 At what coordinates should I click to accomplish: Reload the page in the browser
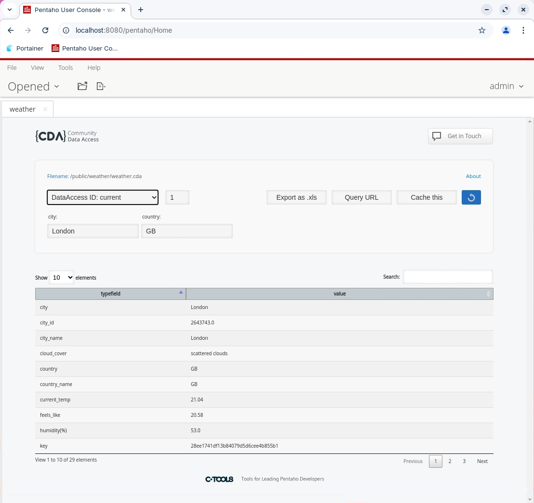pos(45,30)
